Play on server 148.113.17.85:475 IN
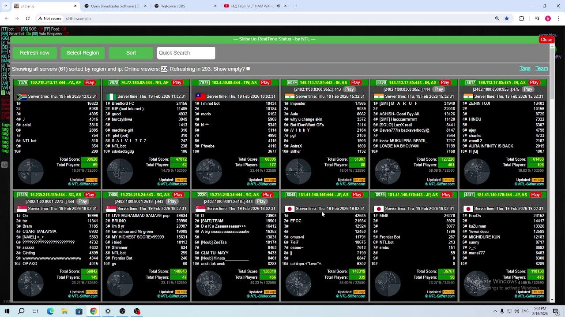 (534, 83)
